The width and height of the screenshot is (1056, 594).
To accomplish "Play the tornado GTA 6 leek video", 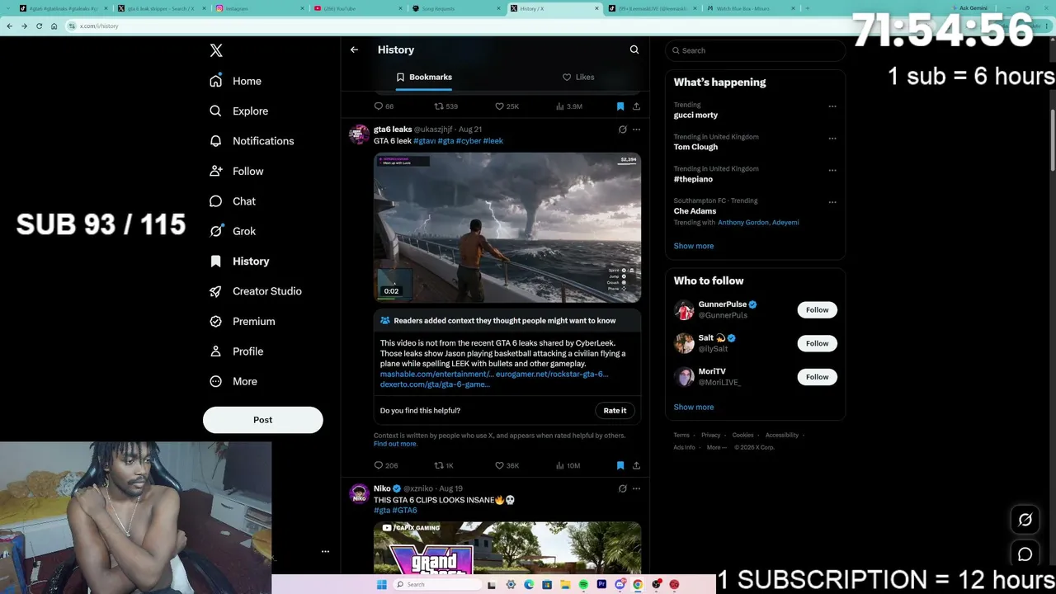I will pyautogui.click(x=507, y=228).
